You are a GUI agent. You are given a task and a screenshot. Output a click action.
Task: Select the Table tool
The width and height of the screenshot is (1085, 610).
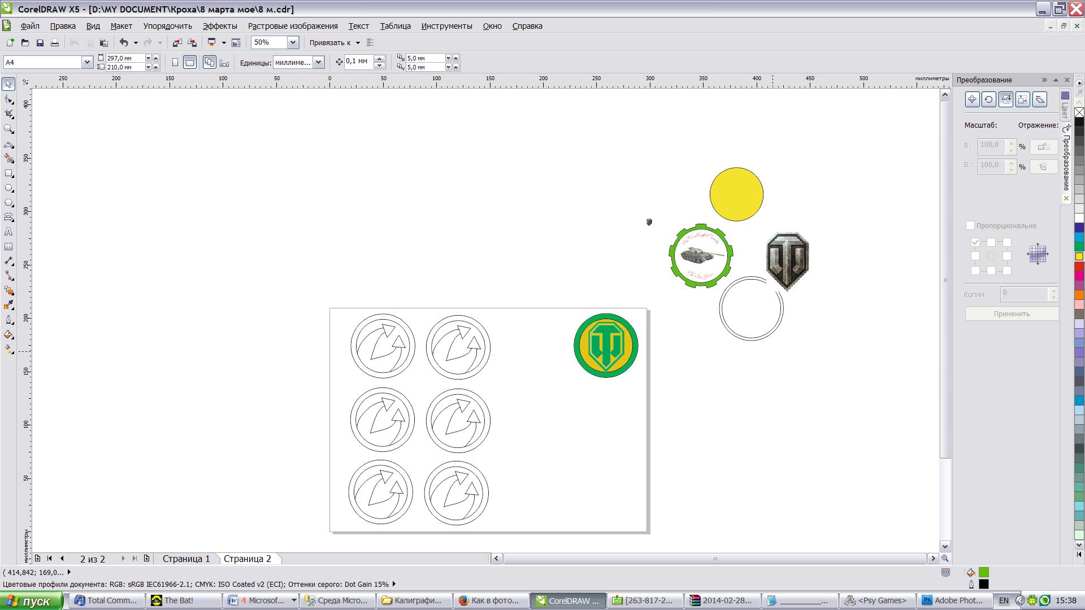tap(8, 247)
